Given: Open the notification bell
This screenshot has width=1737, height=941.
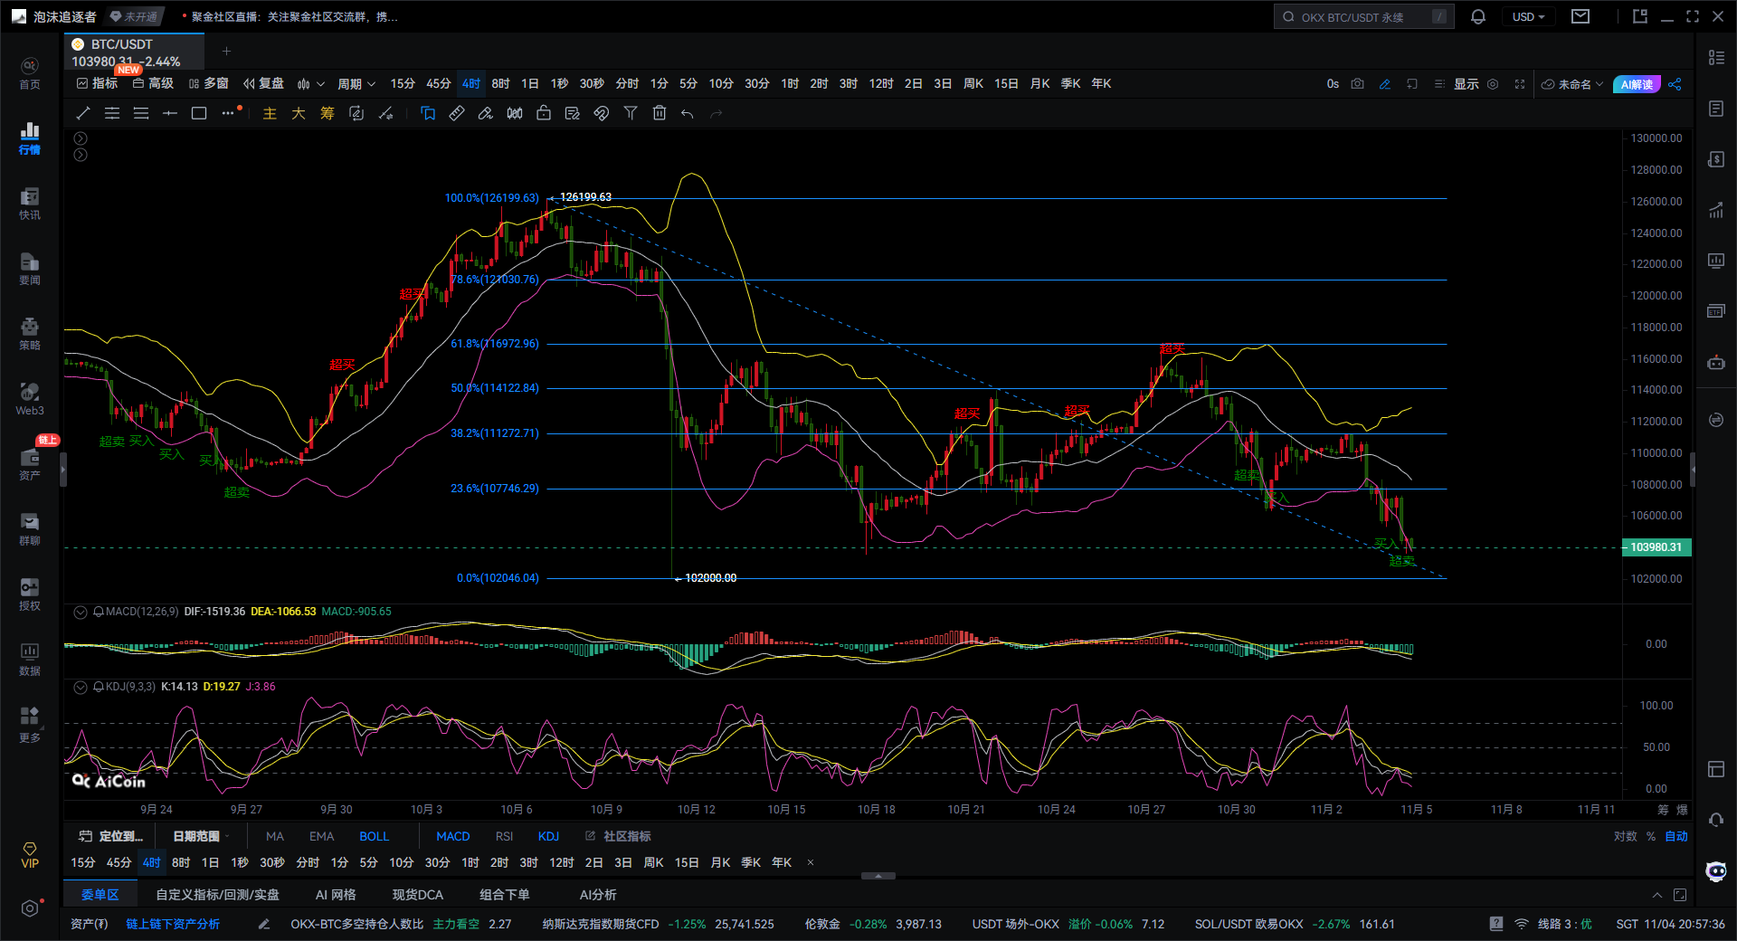Looking at the screenshot, I should [x=1478, y=17].
